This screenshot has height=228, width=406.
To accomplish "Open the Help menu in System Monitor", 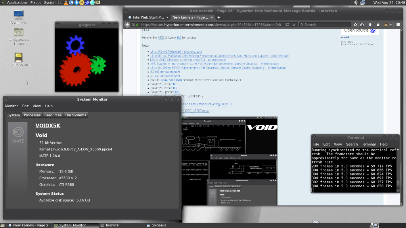I will (49, 106).
